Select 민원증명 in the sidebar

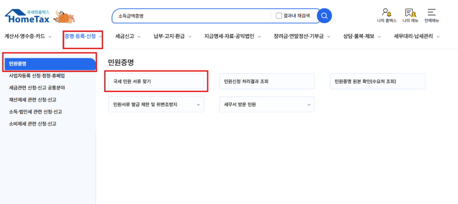[x=49, y=64]
